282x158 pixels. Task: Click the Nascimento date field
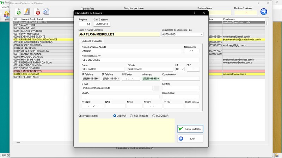[191, 51]
